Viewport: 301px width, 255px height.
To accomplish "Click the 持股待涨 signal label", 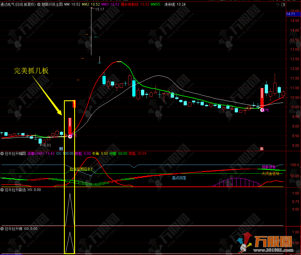I will (269, 167).
